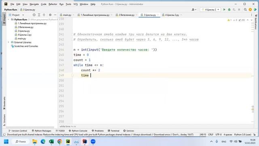Open user account dropdown arrow

click(x=196, y=10)
